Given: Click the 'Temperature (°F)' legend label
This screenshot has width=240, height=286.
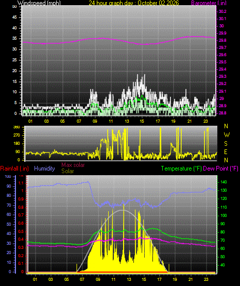Looking at the screenshot, I should click(x=181, y=169).
